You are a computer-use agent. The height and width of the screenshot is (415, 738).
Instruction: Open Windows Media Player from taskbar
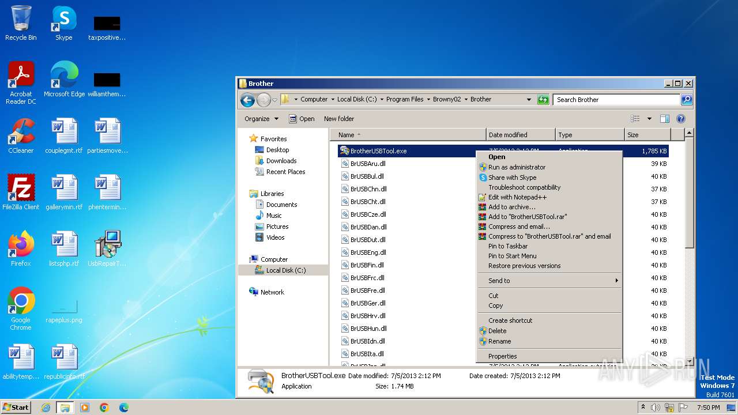[85, 408]
